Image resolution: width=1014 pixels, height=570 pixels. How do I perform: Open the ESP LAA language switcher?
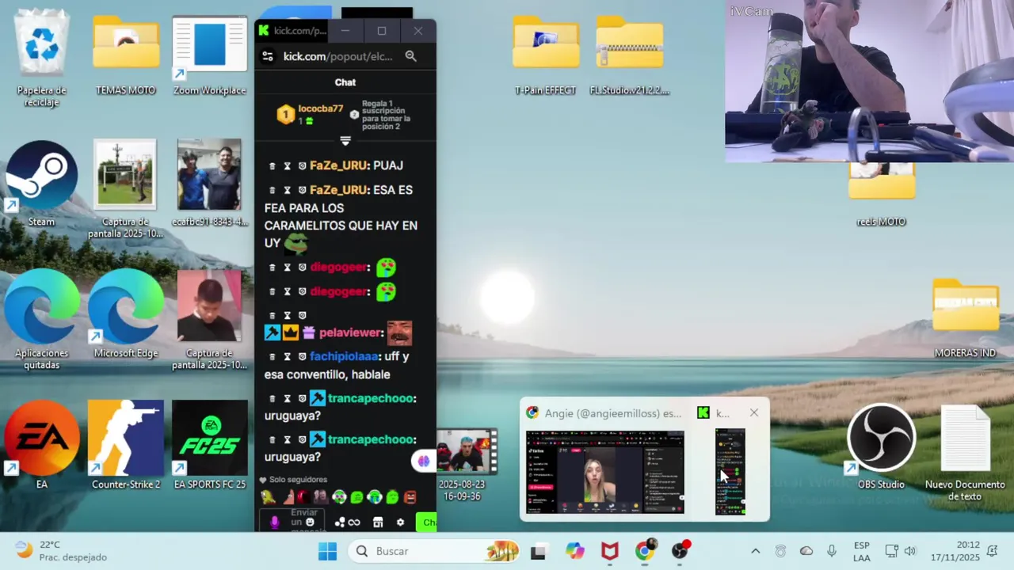[x=862, y=551]
